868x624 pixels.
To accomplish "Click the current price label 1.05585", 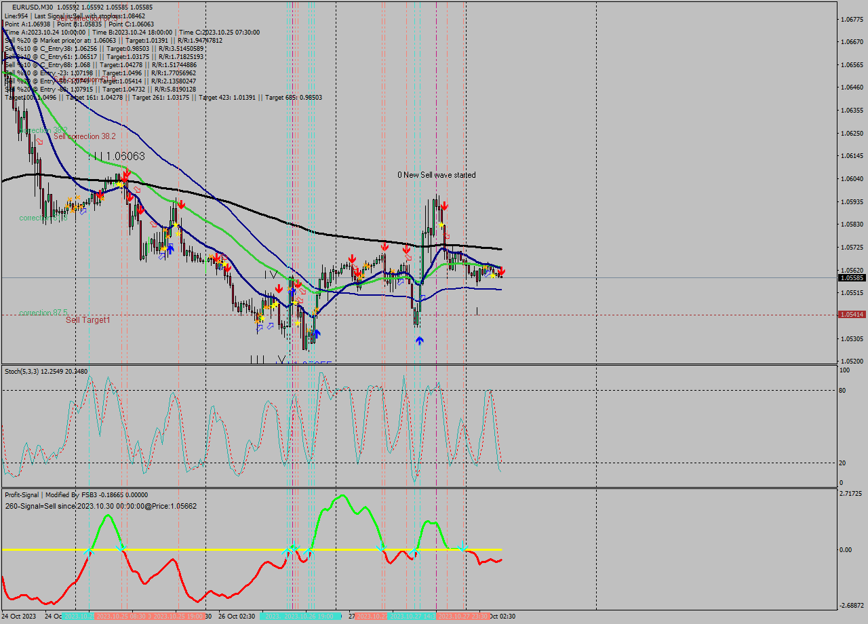I will tap(850, 277).
